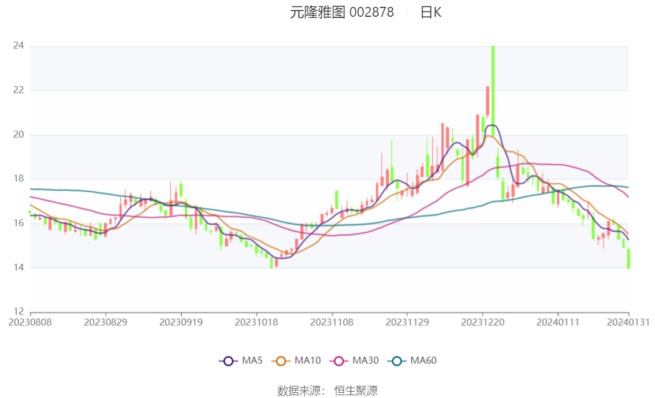The image size is (655, 398).
Task: Click the y-axis value 16
Action: click(x=18, y=223)
